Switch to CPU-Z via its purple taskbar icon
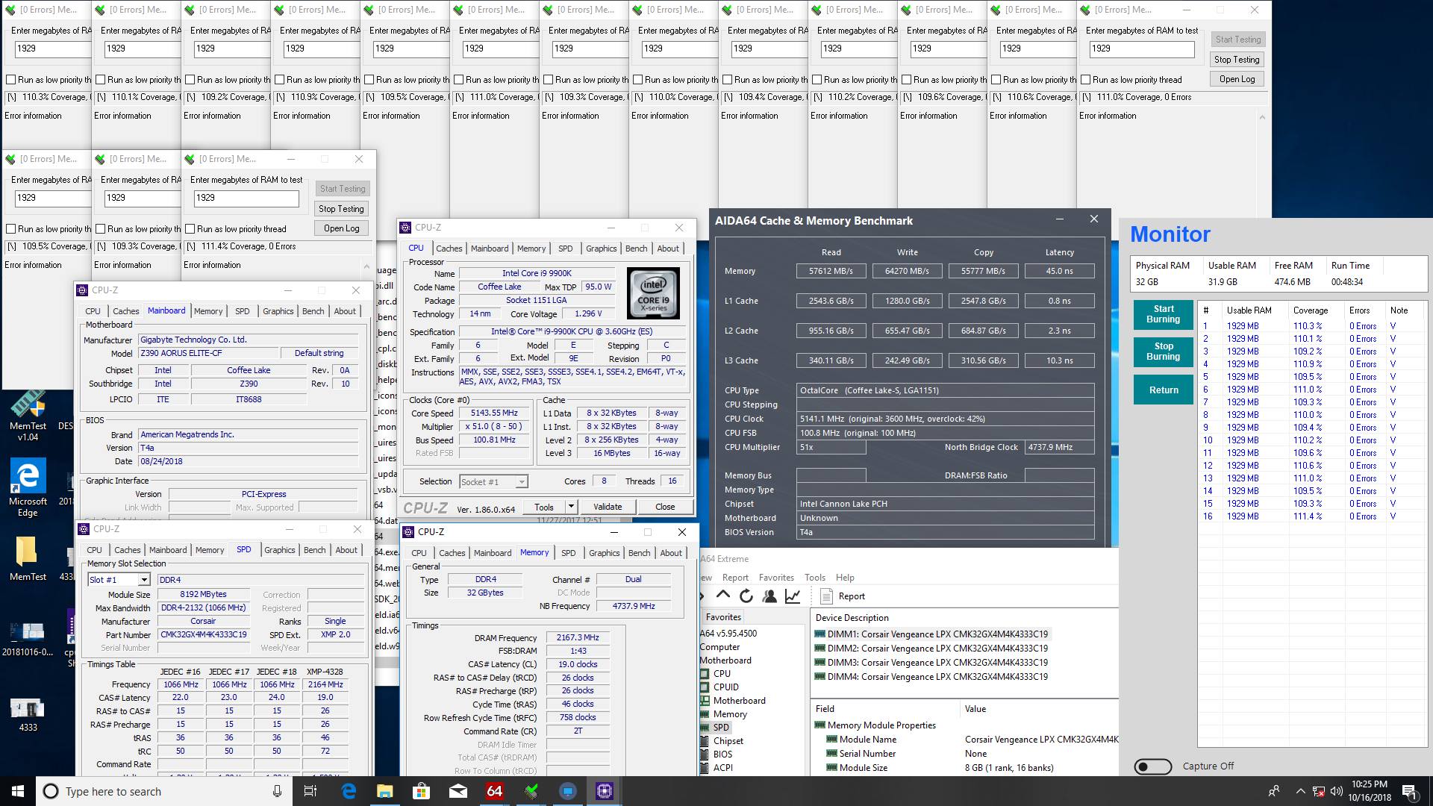Screen dimensions: 1433x806 [604, 791]
